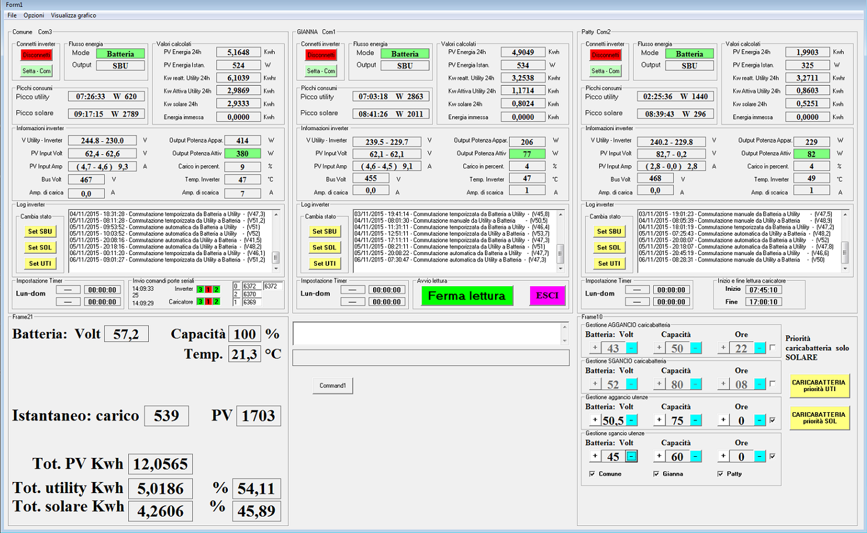Decrease sgancio utenze Ore with minus
Image resolution: width=867 pixels, height=533 pixels.
[x=760, y=456]
